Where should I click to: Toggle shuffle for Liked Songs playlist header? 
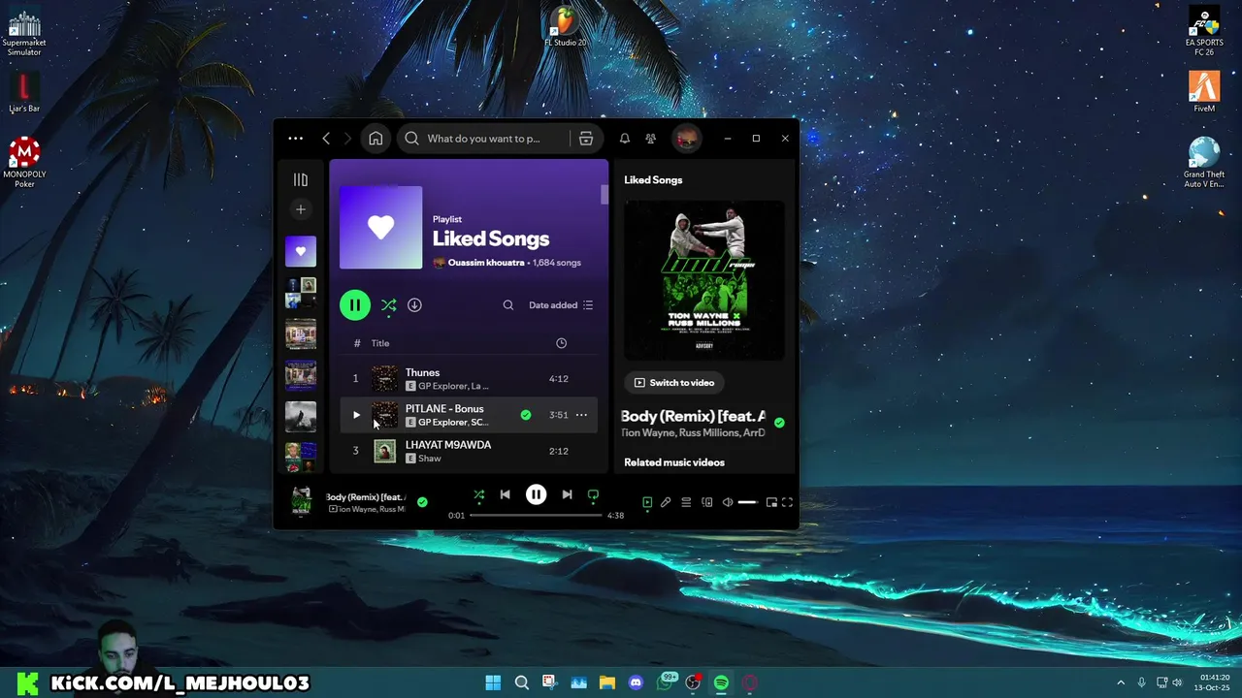coord(388,305)
